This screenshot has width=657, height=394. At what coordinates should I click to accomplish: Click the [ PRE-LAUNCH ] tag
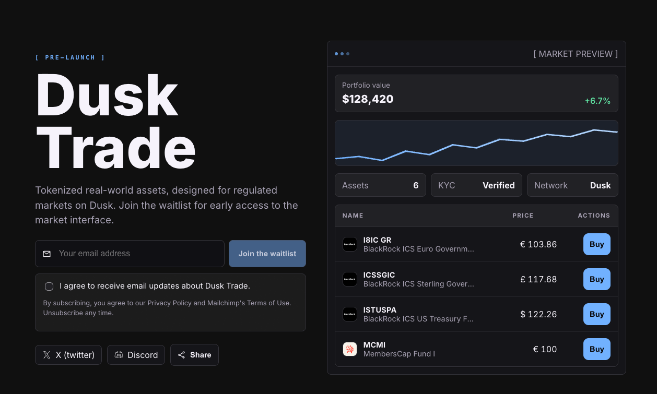[x=70, y=57]
